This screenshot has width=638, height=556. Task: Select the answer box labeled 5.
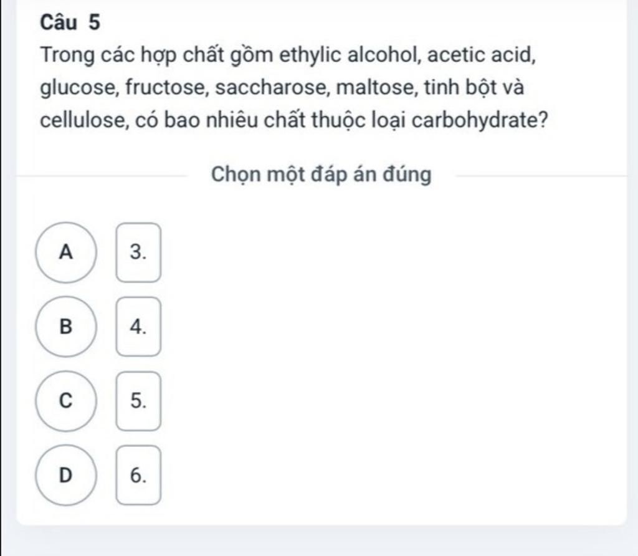tap(138, 401)
